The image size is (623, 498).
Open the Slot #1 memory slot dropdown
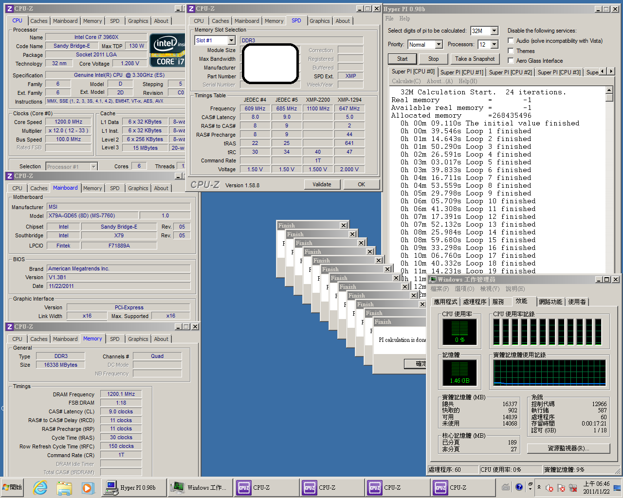point(232,40)
